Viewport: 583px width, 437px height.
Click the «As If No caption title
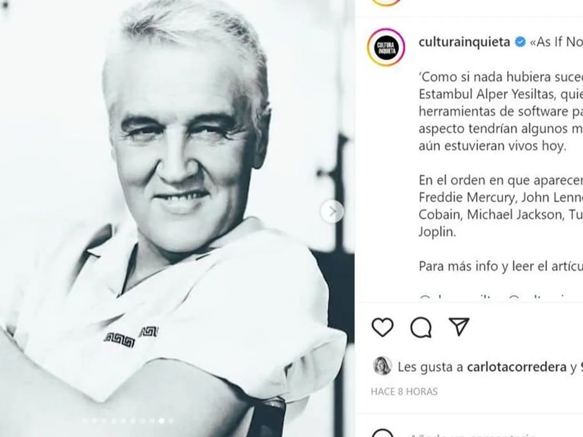click(x=556, y=42)
